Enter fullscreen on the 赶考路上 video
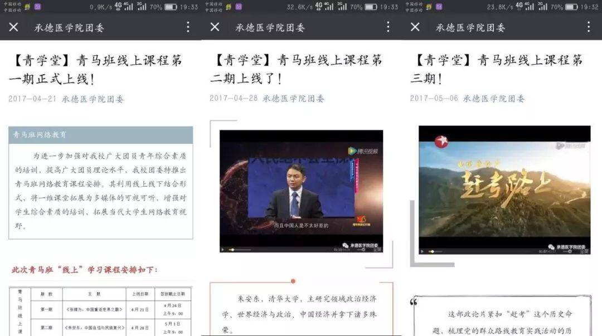This screenshot has width=602, height=336. [584, 251]
